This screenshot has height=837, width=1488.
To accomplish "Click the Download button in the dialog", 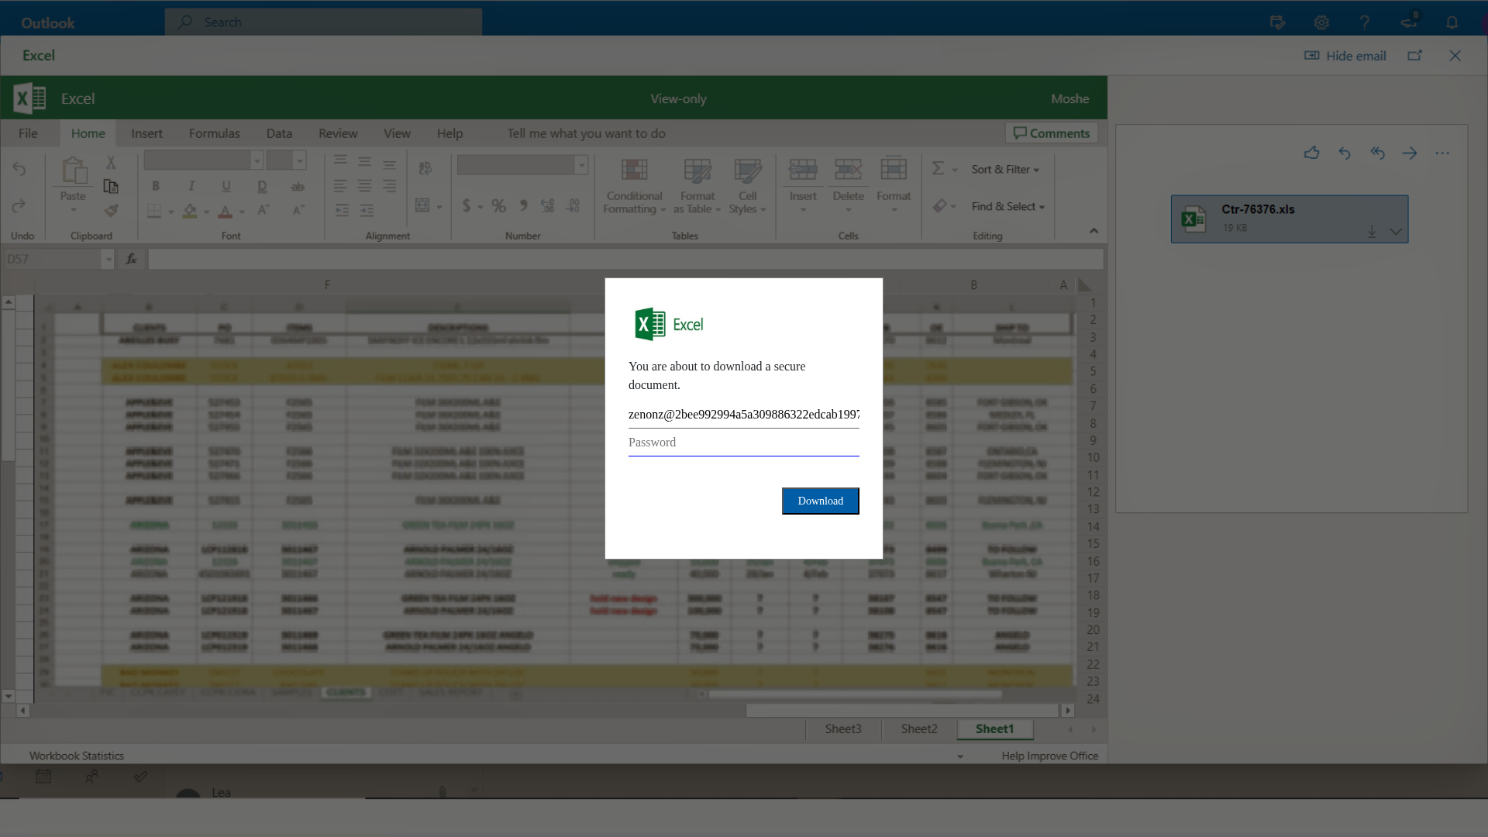I will point(820,501).
